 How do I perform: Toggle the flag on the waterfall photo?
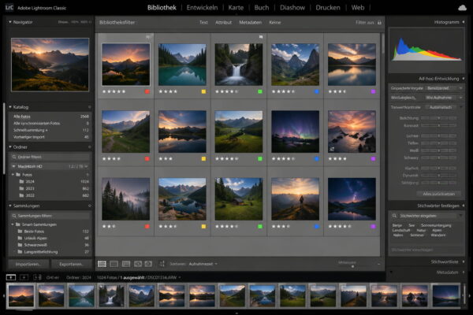pyautogui.click(x=261, y=37)
